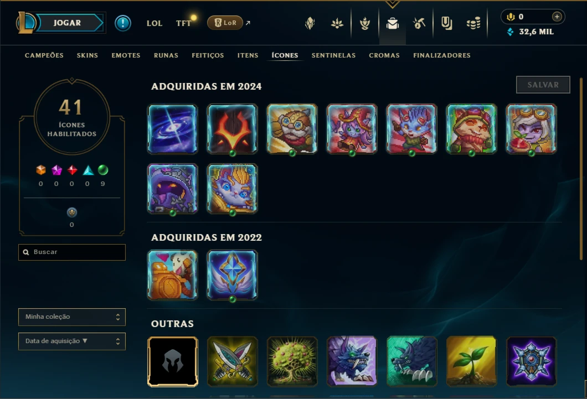Viewport: 587px width, 399px height.
Task: Open the Profile crest icon in top bar
Action: pyautogui.click(x=310, y=24)
